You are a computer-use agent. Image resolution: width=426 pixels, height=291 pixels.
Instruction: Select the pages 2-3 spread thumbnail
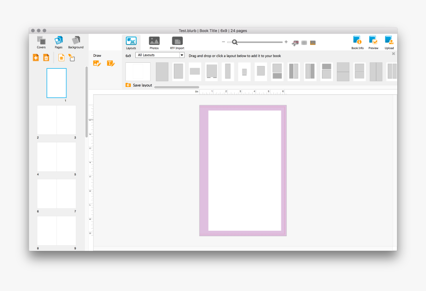pos(56,120)
